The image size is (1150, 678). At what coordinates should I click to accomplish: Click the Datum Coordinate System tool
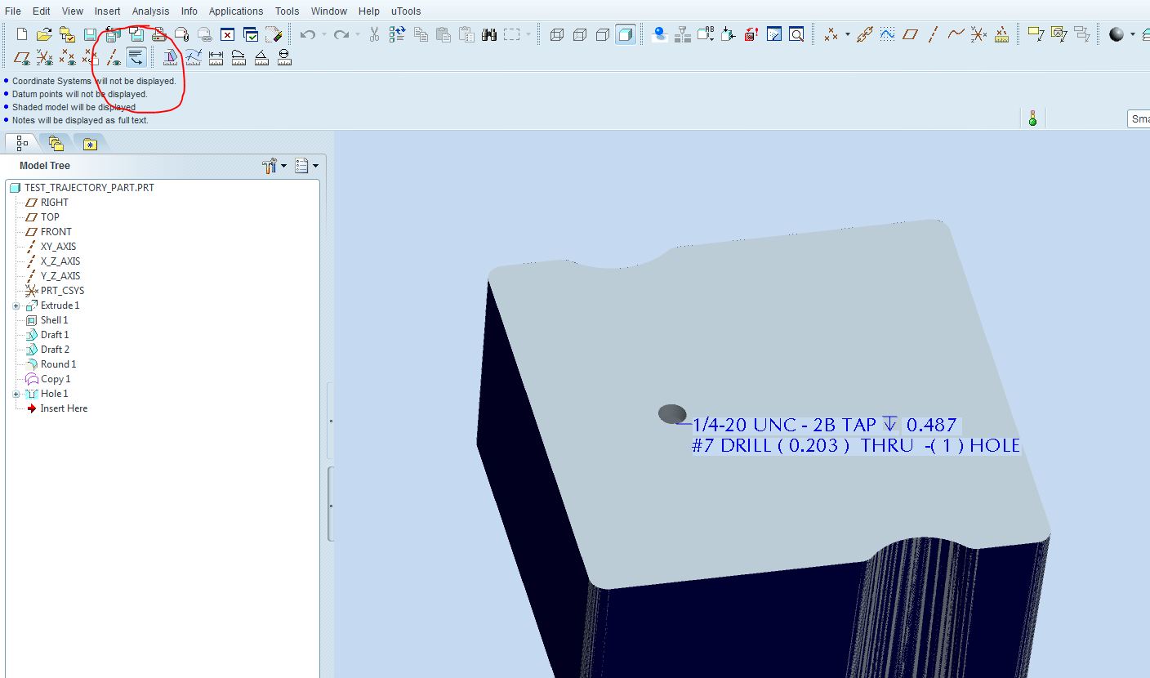coord(979,34)
